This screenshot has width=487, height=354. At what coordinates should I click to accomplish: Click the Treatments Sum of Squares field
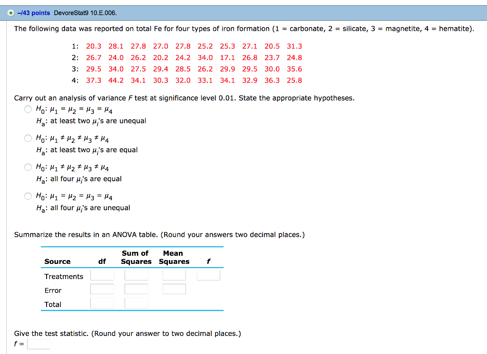click(136, 274)
